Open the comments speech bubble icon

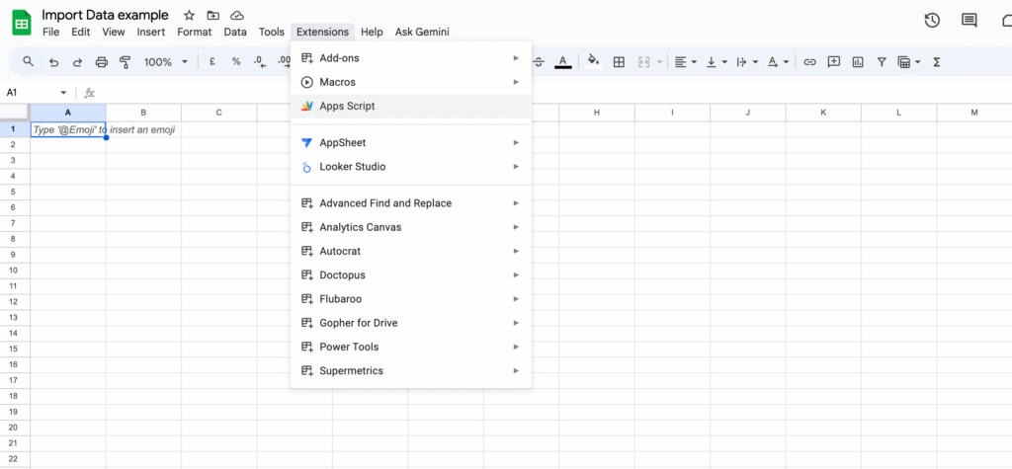pos(969,21)
